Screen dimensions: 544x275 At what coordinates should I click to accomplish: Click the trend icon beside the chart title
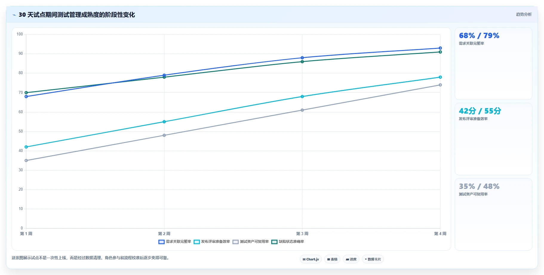click(x=14, y=15)
